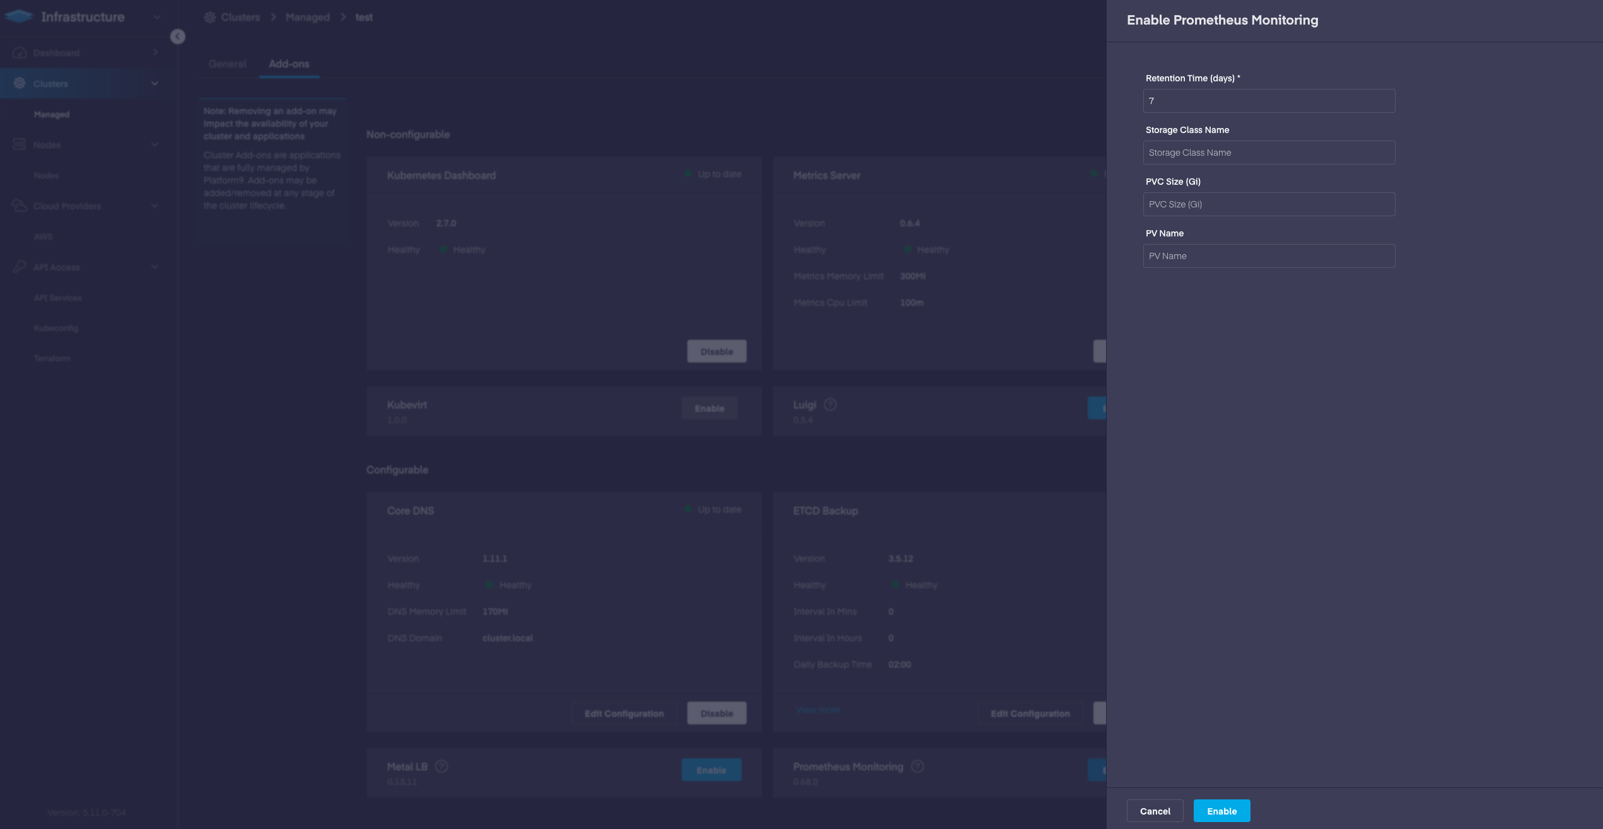Click help icon next to Metal LB
This screenshot has width=1603, height=829.
pyautogui.click(x=442, y=767)
